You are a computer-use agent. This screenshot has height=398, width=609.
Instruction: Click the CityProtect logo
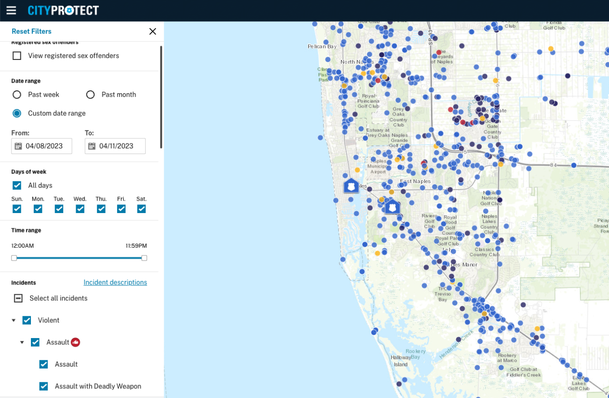(63, 10)
